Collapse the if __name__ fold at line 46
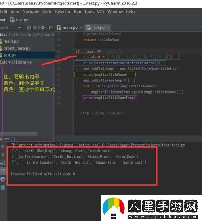Screen dimensions: 202x221 click(73, 51)
